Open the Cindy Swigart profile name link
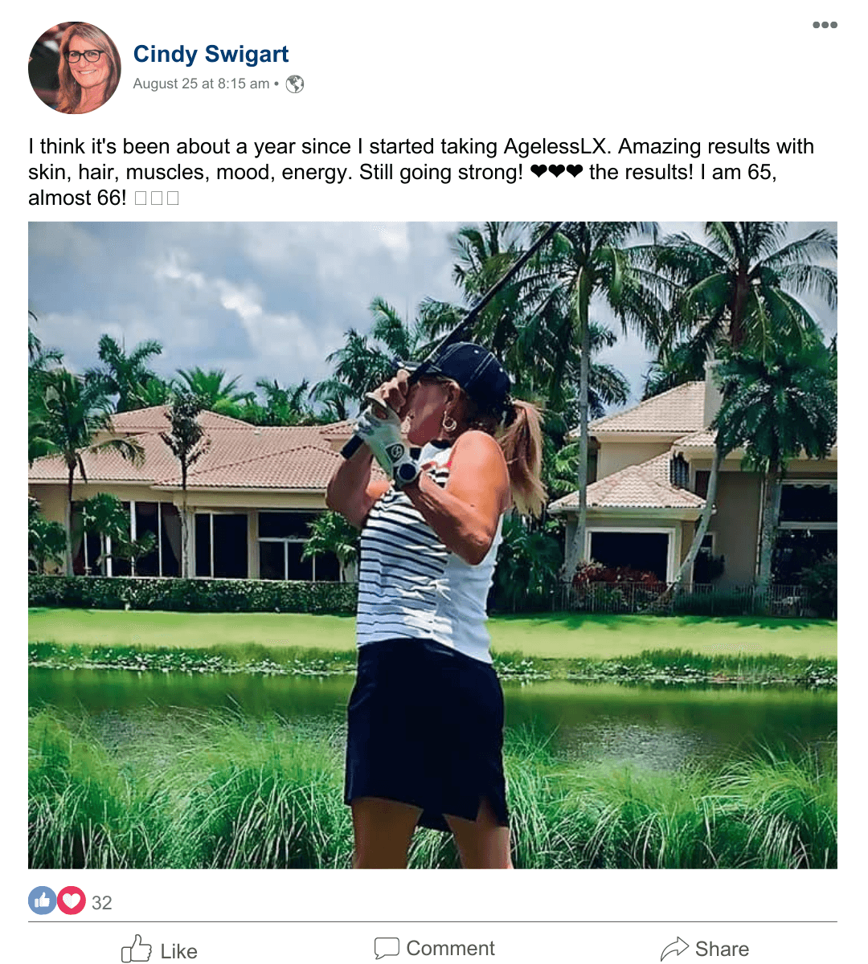 [211, 54]
